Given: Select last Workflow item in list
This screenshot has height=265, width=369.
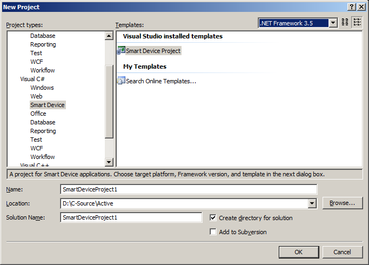Looking at the screenshot, I should point(43,157).
